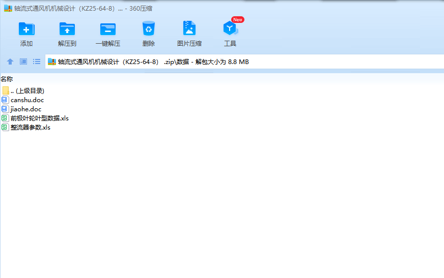The width and height of the screenshot is (444, 278).
Task: Click the archive icon in the path bar
Action: [51, 61]
